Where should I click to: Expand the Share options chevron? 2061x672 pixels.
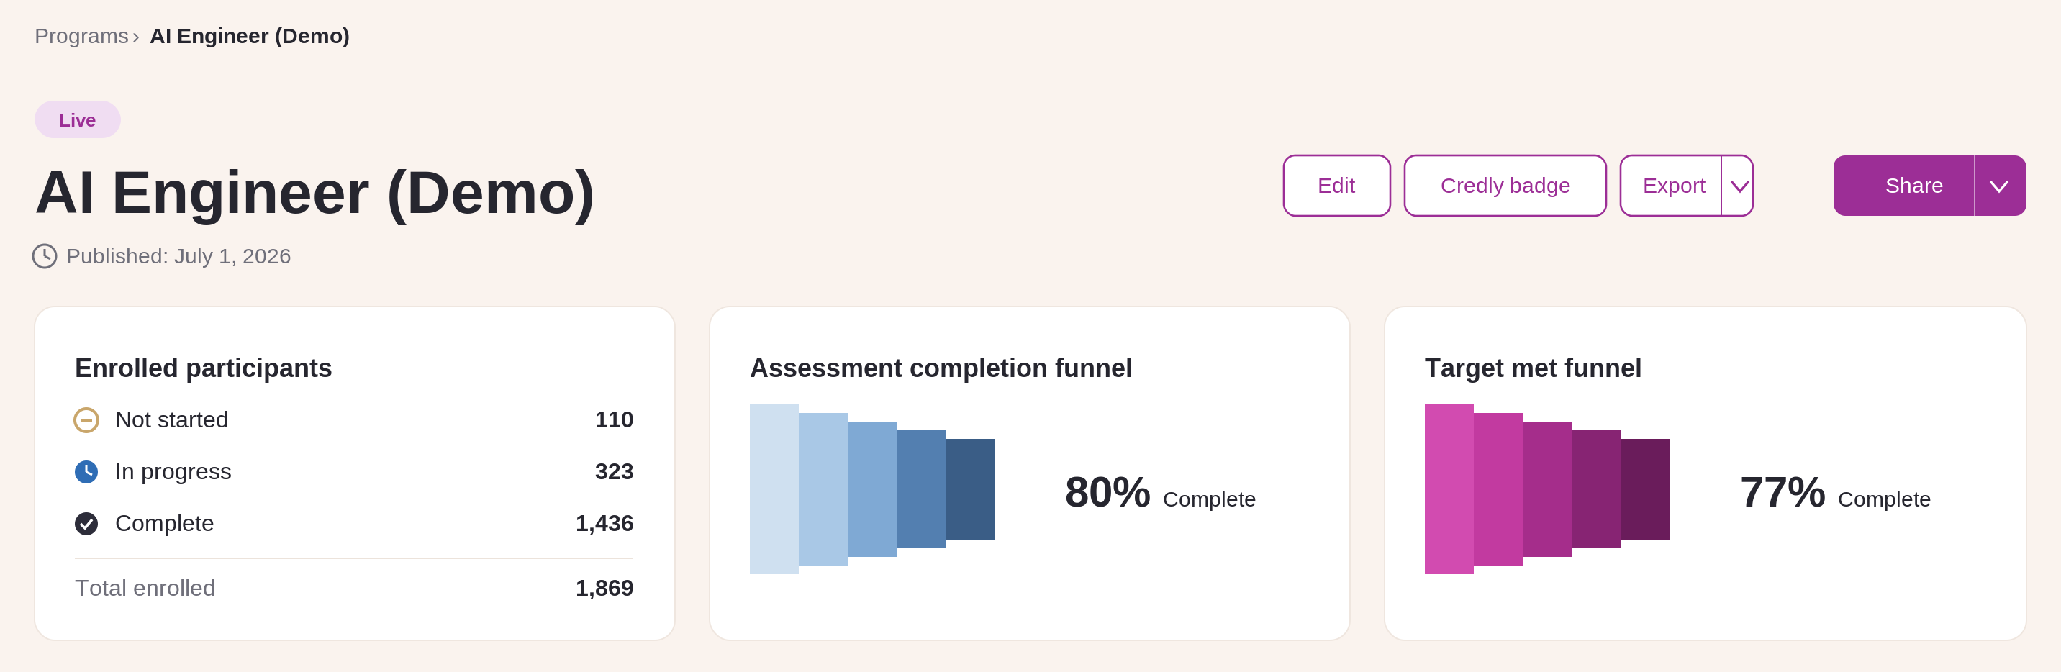tap(1999, 186)
